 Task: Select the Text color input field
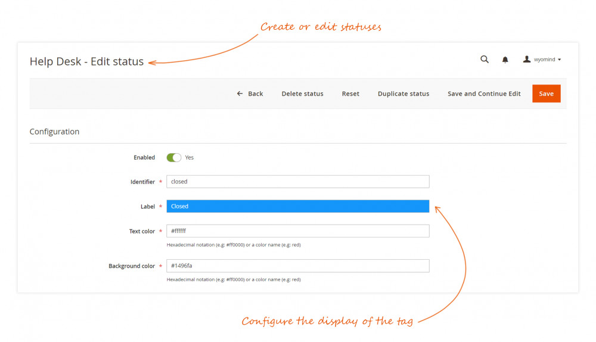click(x=297, y=231)
